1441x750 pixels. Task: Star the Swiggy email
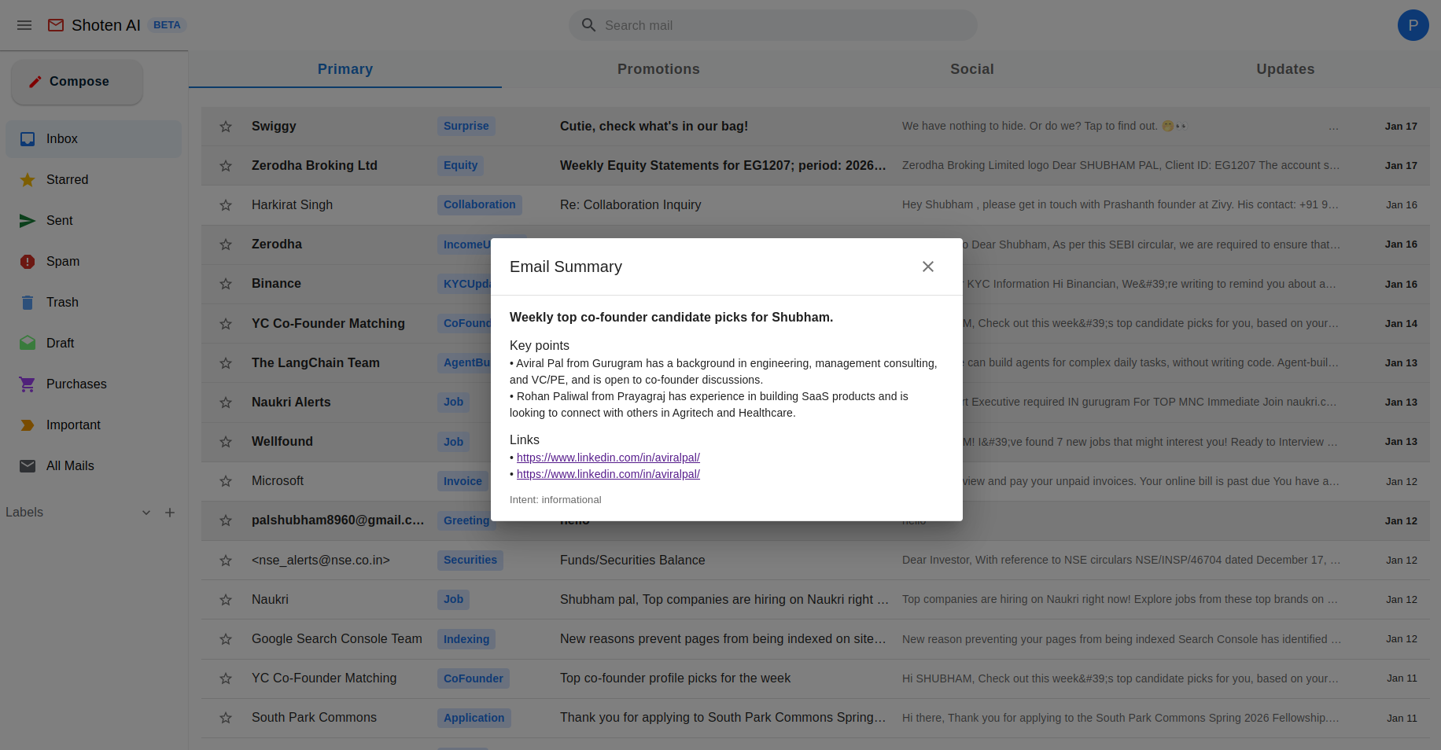226,126
